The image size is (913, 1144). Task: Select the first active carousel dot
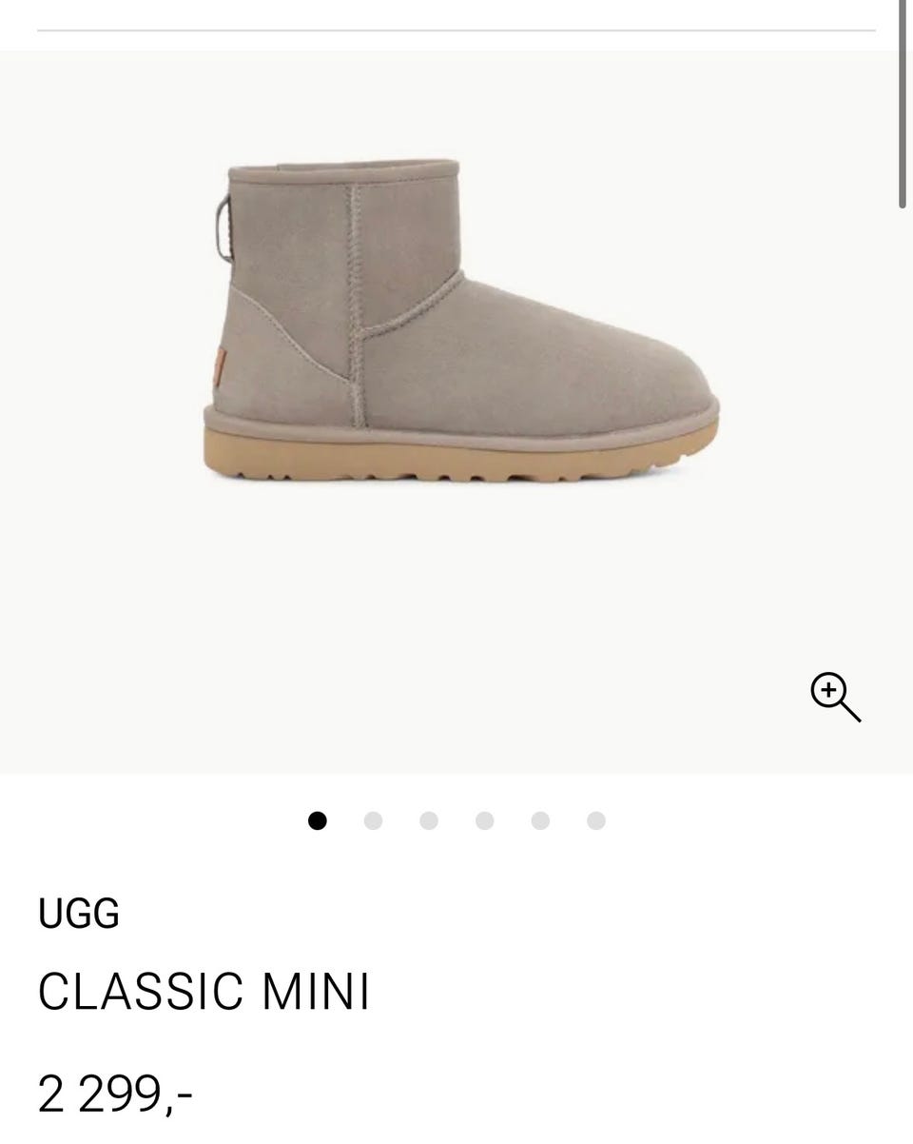(318, 820)
